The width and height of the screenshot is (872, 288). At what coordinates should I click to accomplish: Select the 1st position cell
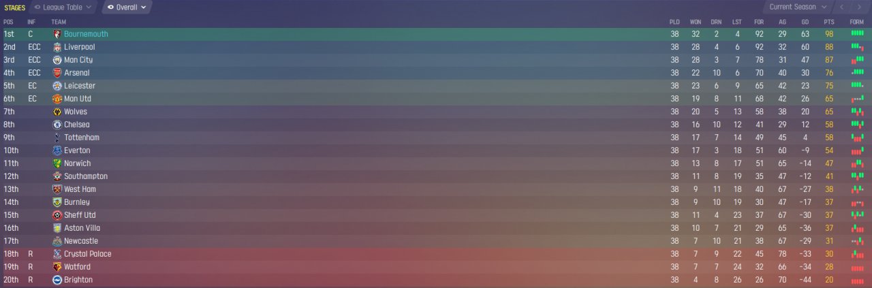(x=8, y=34)
